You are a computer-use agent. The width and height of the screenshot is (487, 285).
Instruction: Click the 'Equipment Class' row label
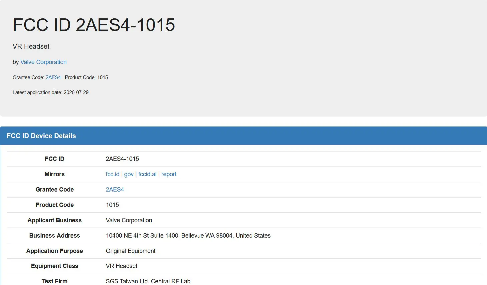pyautogui.click(x=55, y=266)
